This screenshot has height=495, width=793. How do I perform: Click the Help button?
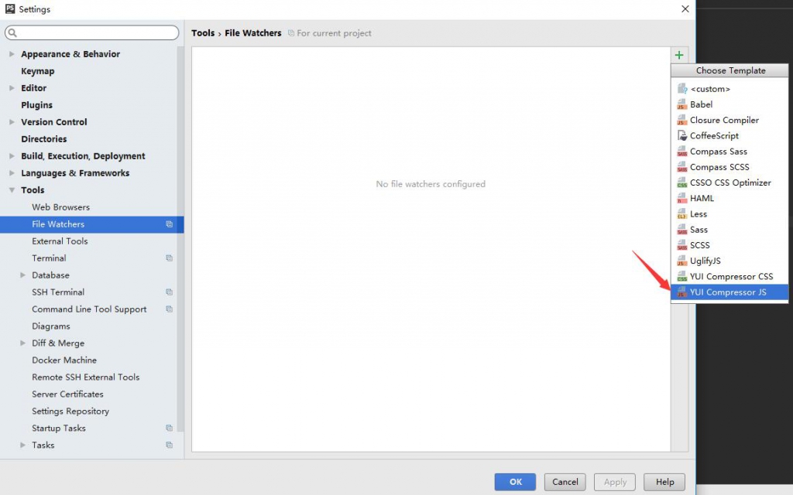(x=664, y=482)
